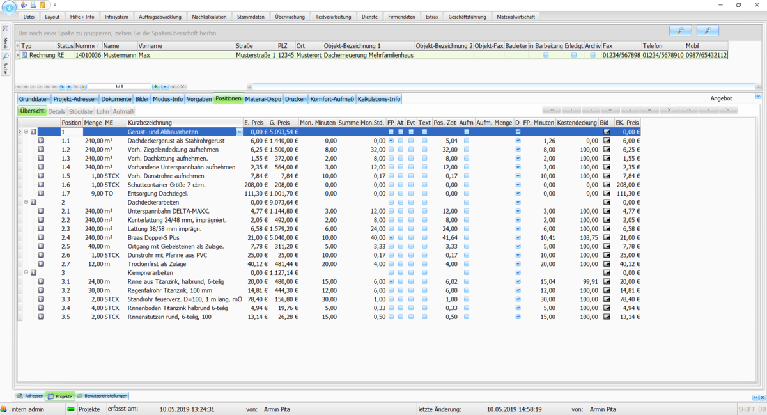The height and width of the screenshot is (415, 767).
Task: Open the Benutzereinstellungen bottom tab
Action: 103,396
